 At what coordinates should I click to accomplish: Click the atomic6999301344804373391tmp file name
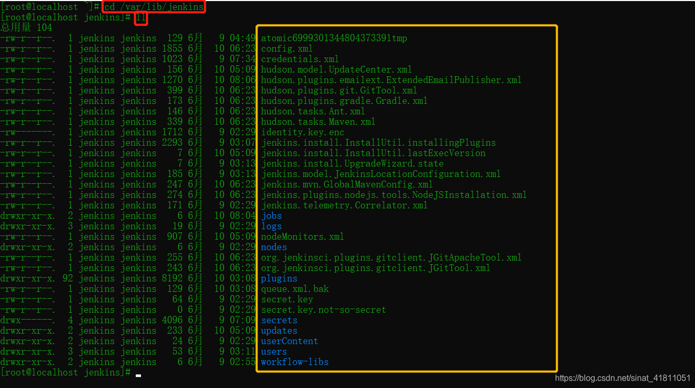tap(334, 38)
